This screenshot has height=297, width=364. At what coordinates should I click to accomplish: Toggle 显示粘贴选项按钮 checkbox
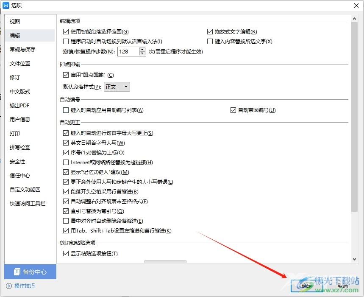(66, 254)
